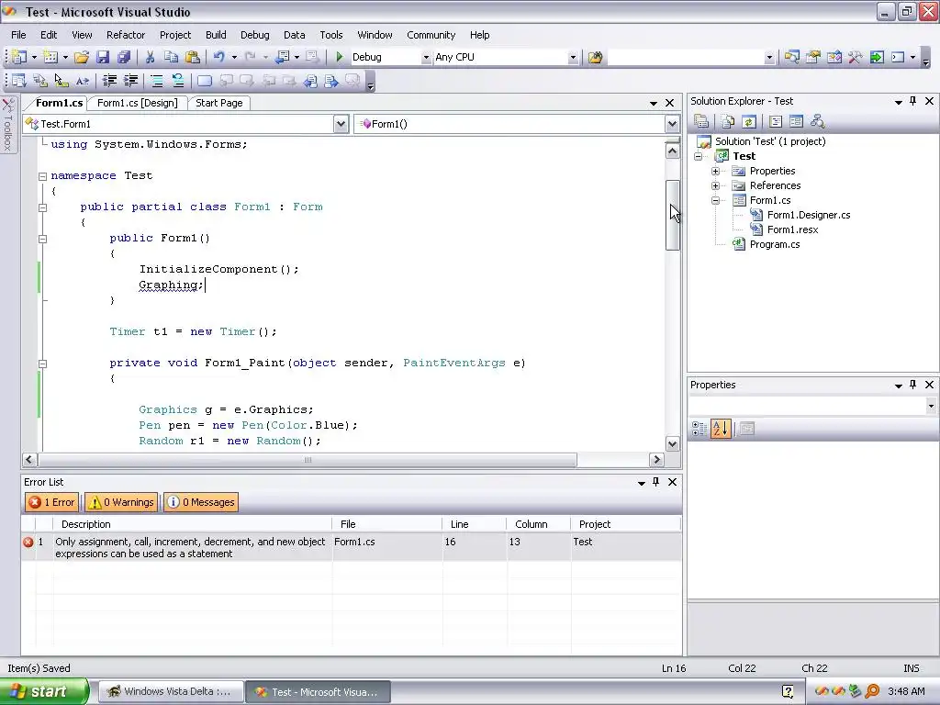The height and width of the screenshot is (705, 940).
Task: Click the Copy icon in the toolbar
Action: coord(172,57)
